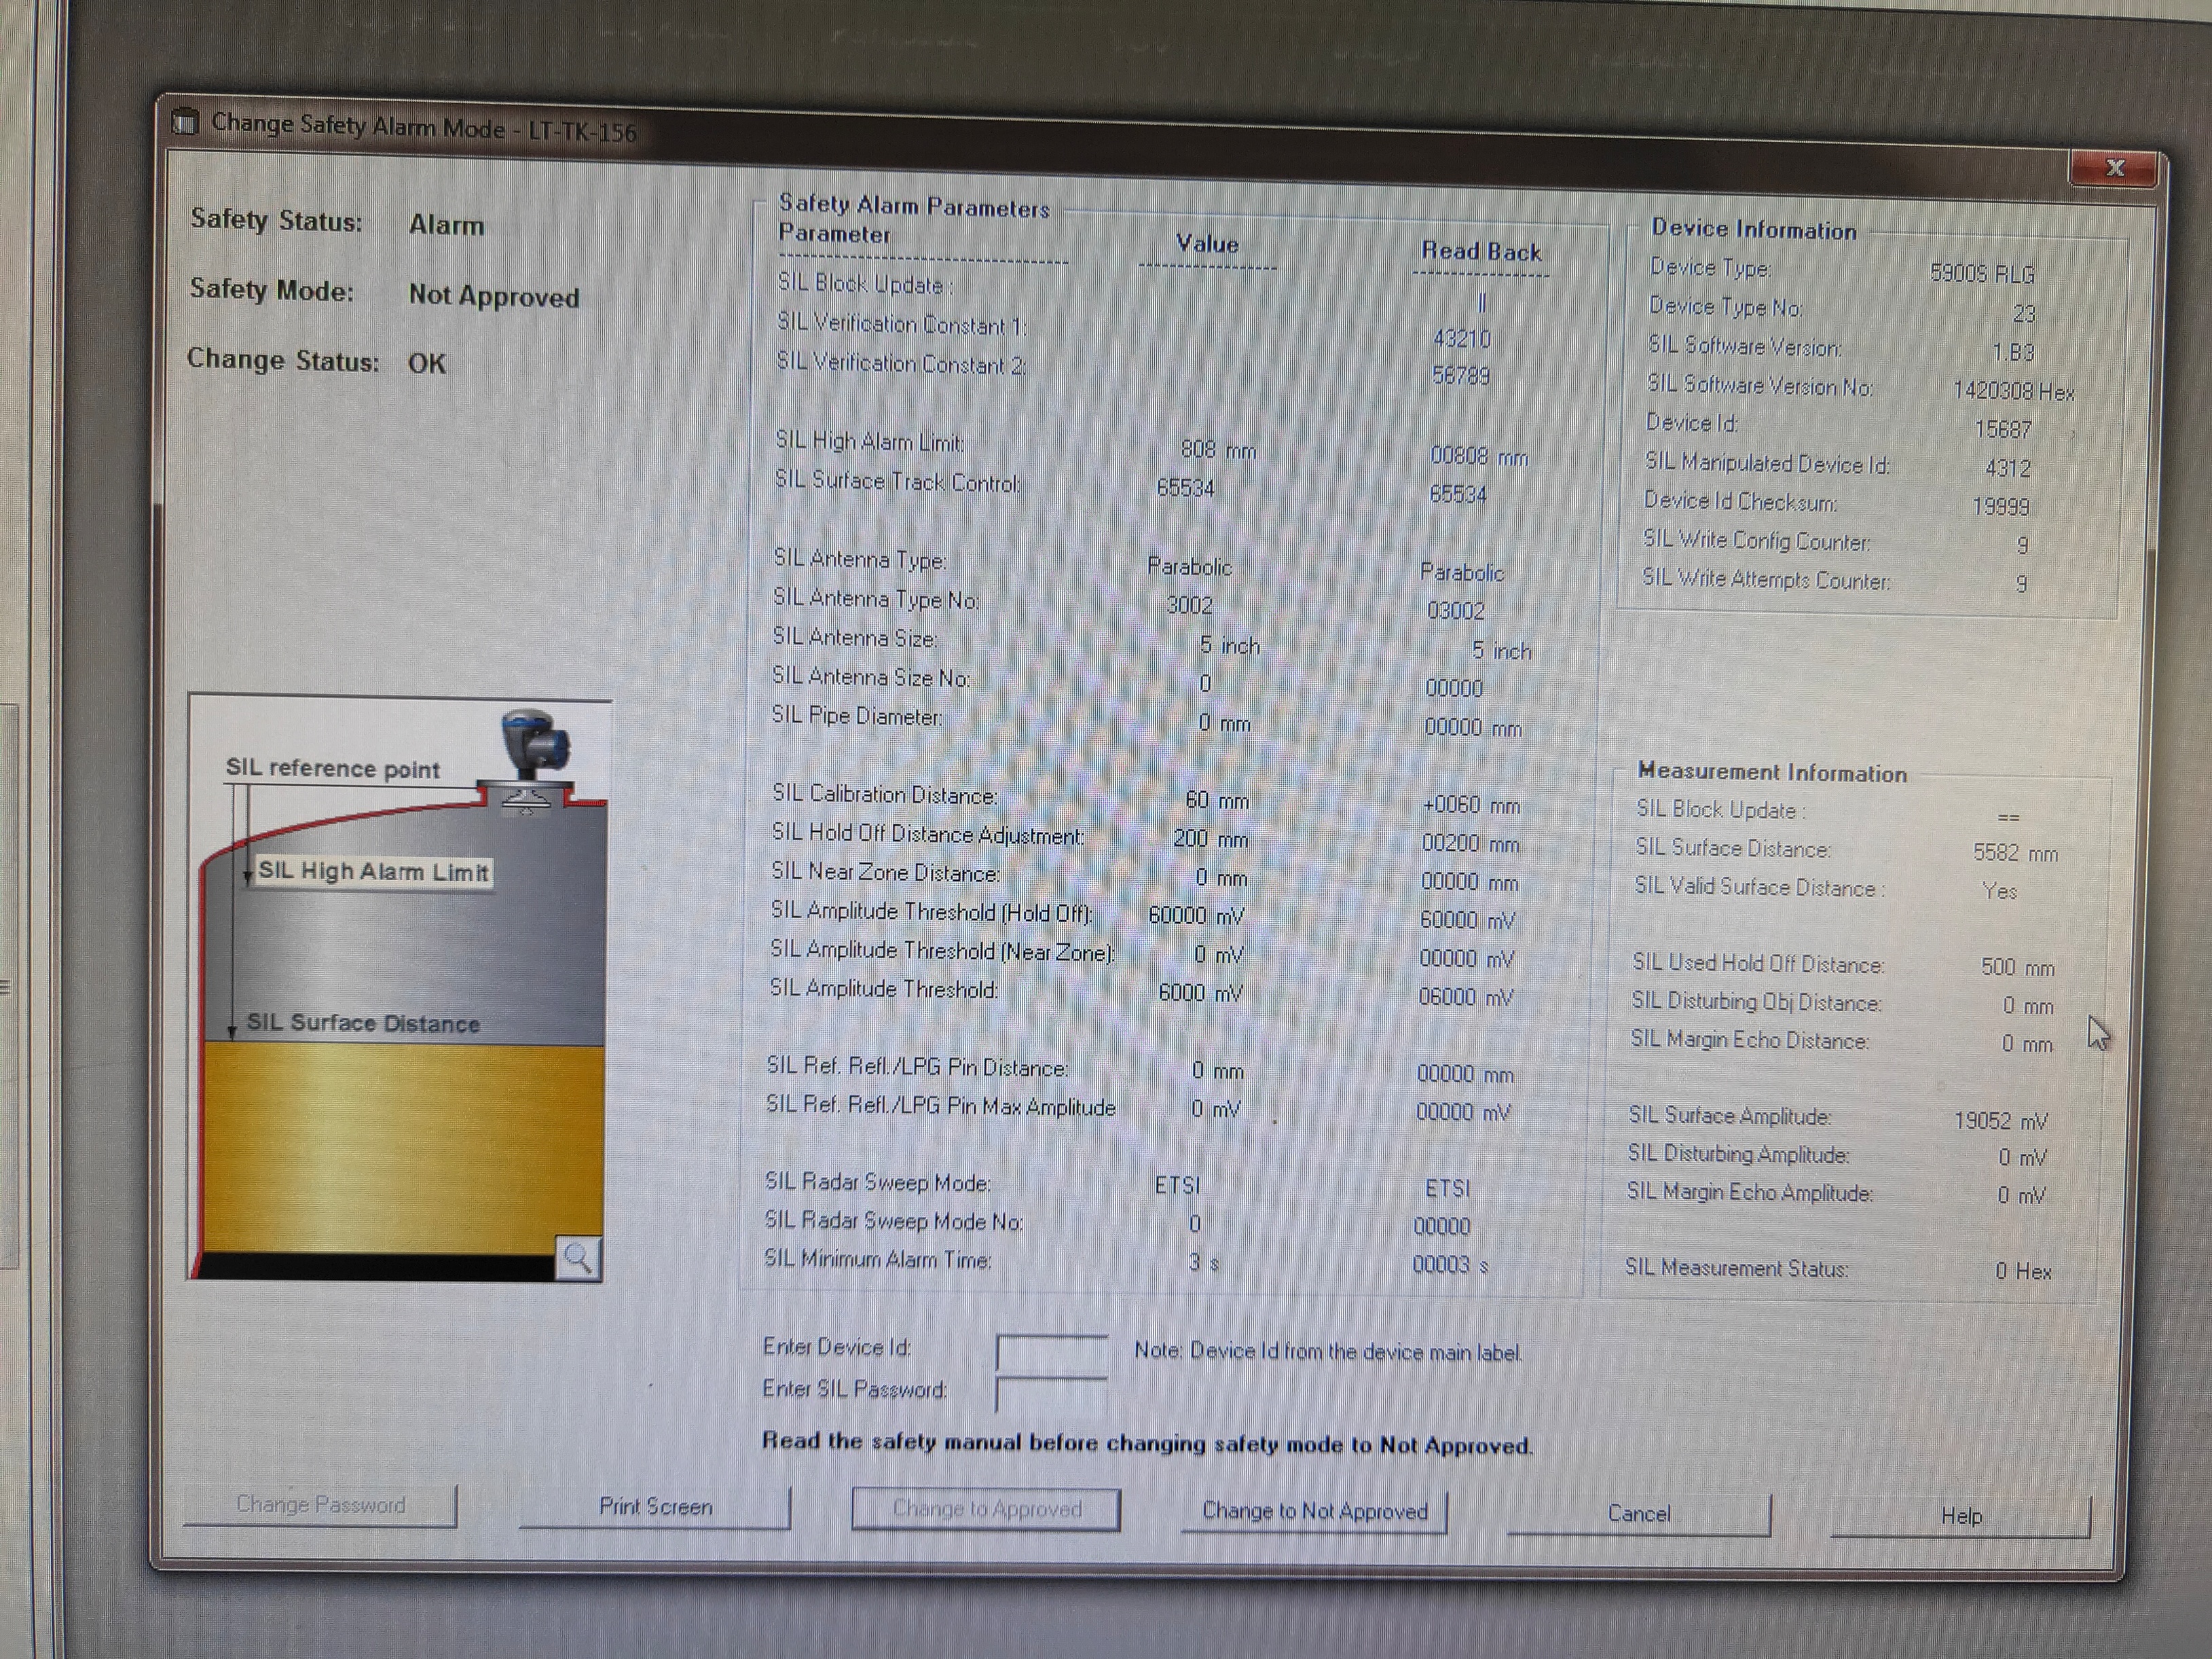The height and width of the screenshot is (1659, 2212).
Task: Click the Change Password button
Action: click(320, 1504)
